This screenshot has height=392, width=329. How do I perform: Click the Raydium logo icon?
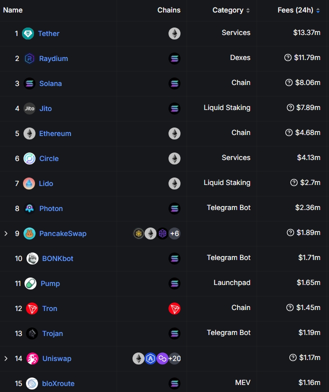[29, 58]
